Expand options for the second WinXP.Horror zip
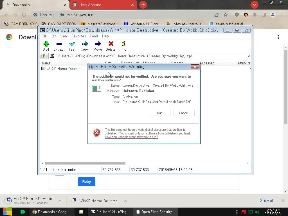 125,201
